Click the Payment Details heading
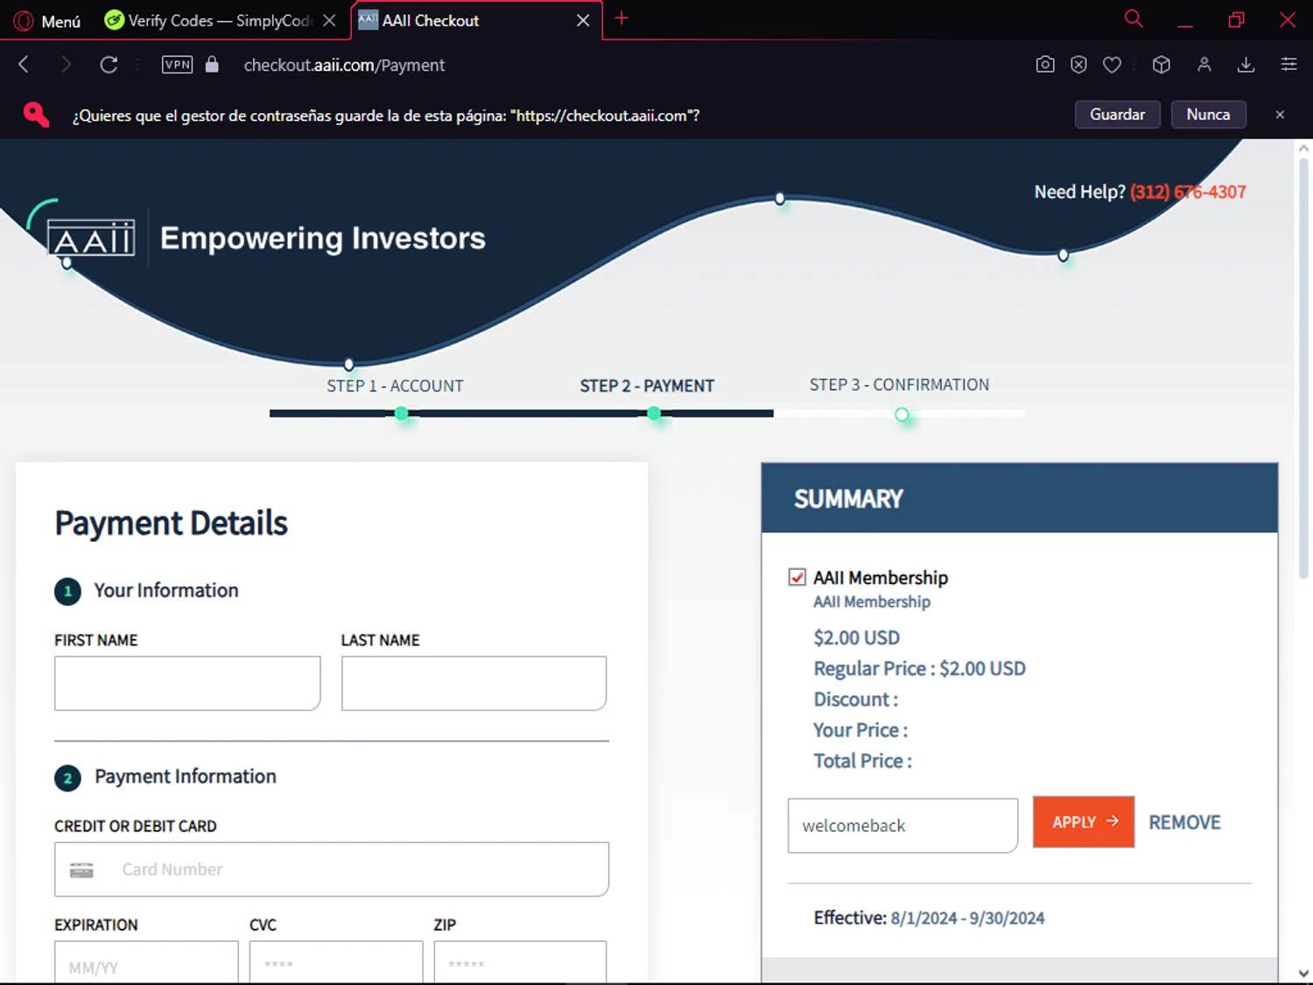The height and width of the screenshot is (985, 1313). [x=172, y=523]
